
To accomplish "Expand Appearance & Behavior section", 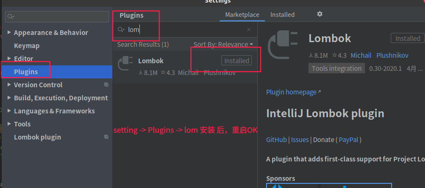I will [10, 32].
